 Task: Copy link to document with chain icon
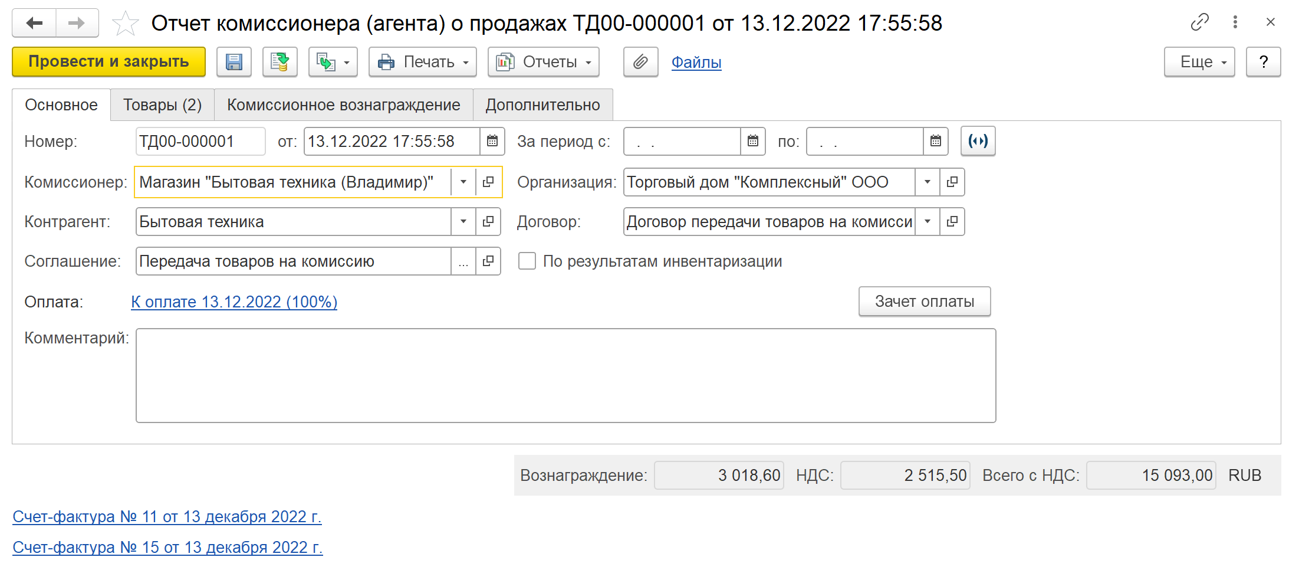(x=1199, y=22)
